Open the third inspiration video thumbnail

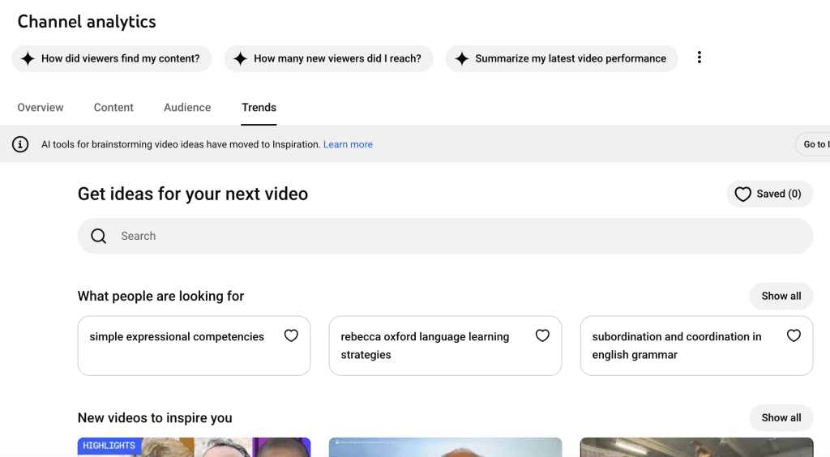(696, 447)
